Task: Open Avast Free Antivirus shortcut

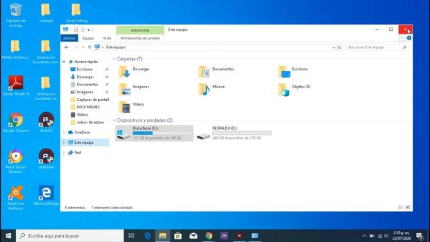Action: click(x=15, y=198)
